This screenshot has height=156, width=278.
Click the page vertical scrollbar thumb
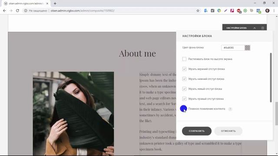coord(276,114)
